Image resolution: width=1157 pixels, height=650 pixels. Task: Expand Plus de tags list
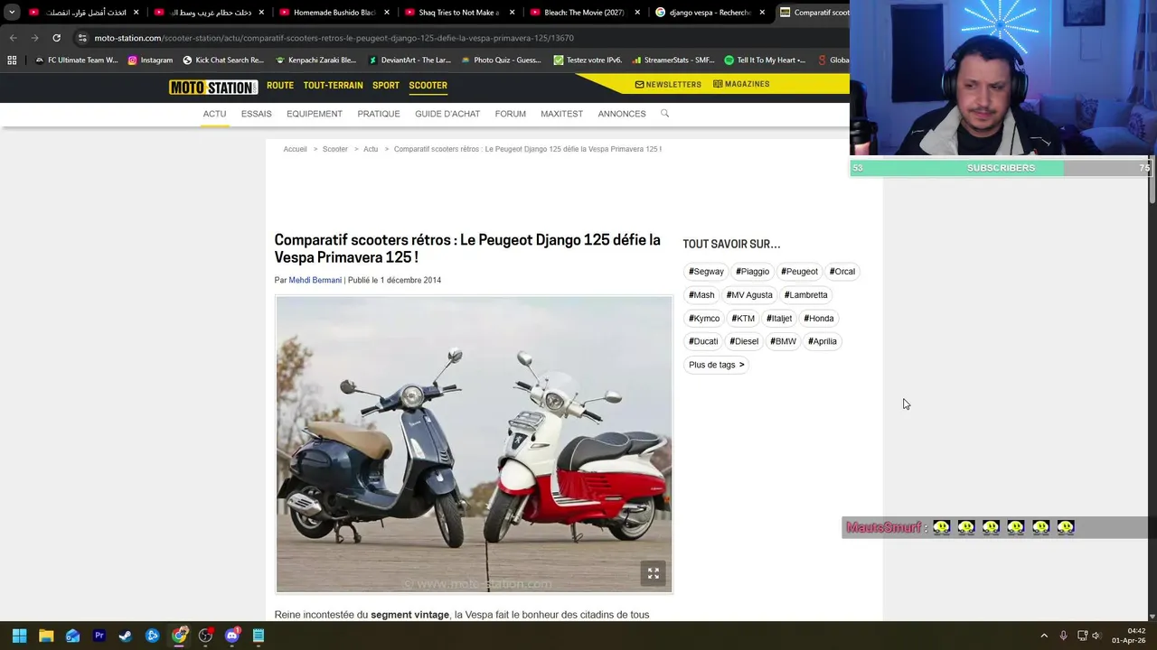pos(716,365)
